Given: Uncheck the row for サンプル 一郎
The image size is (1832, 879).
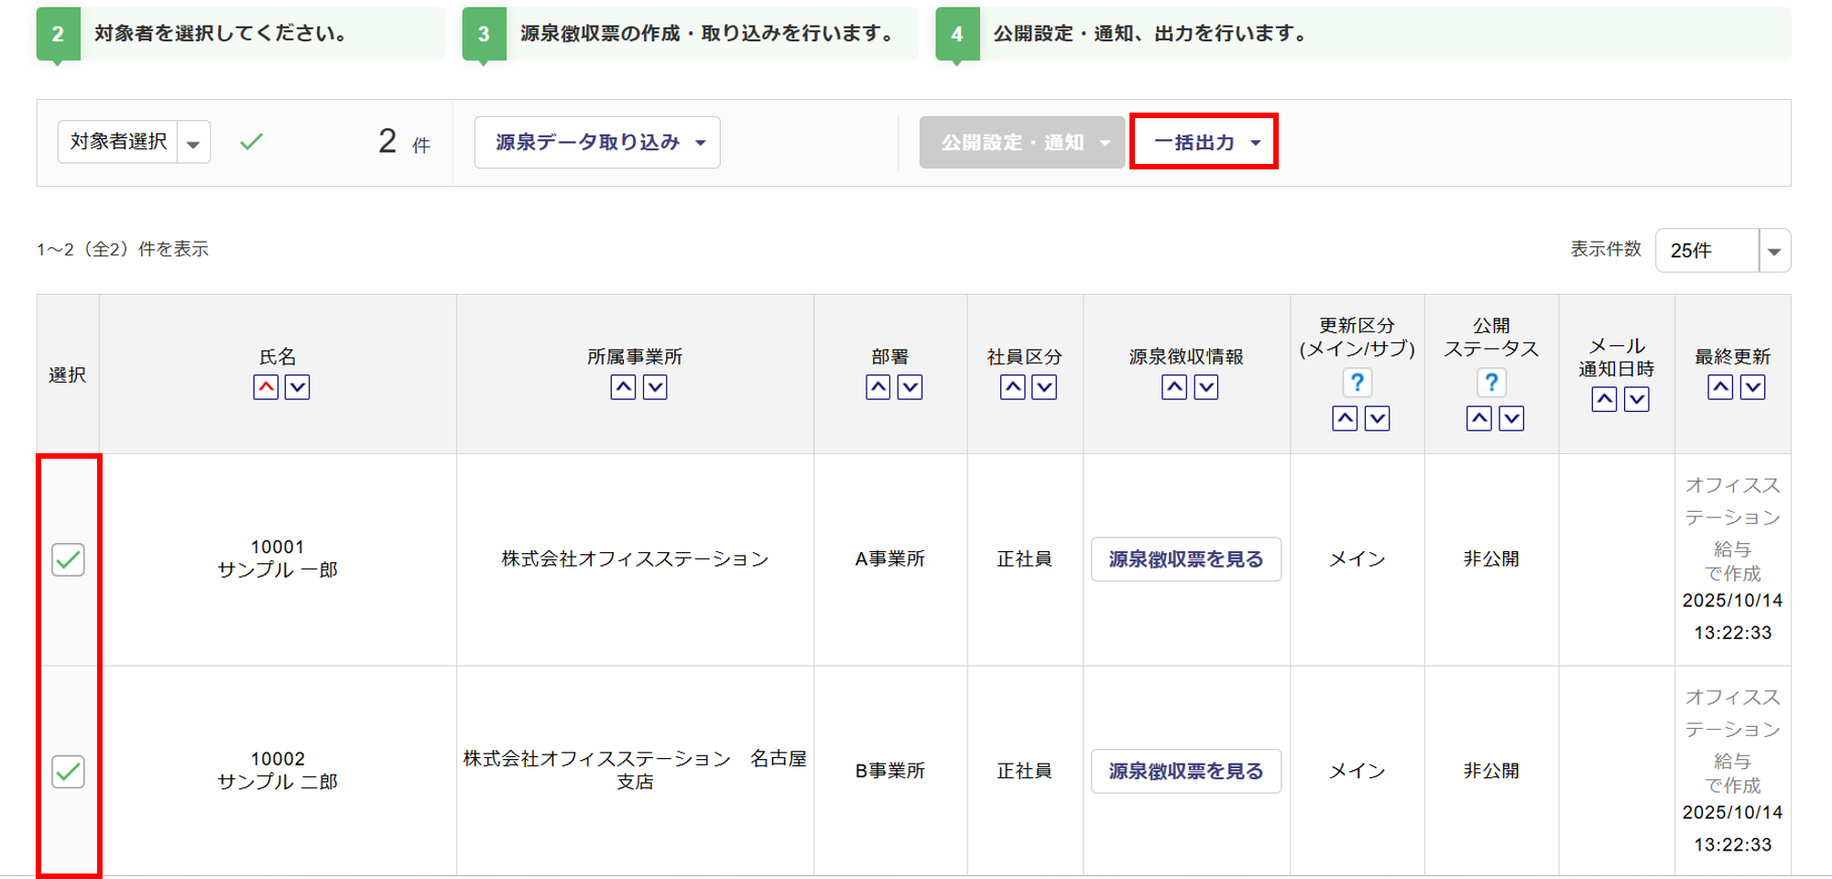Looking at the screenshot, I should point(69,559).
